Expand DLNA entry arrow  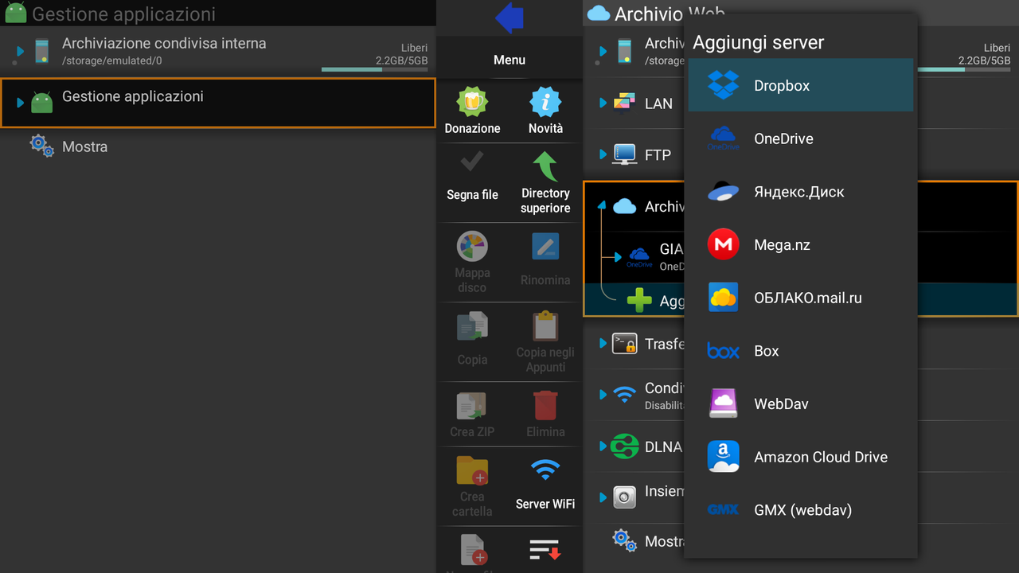click(603, 446)
